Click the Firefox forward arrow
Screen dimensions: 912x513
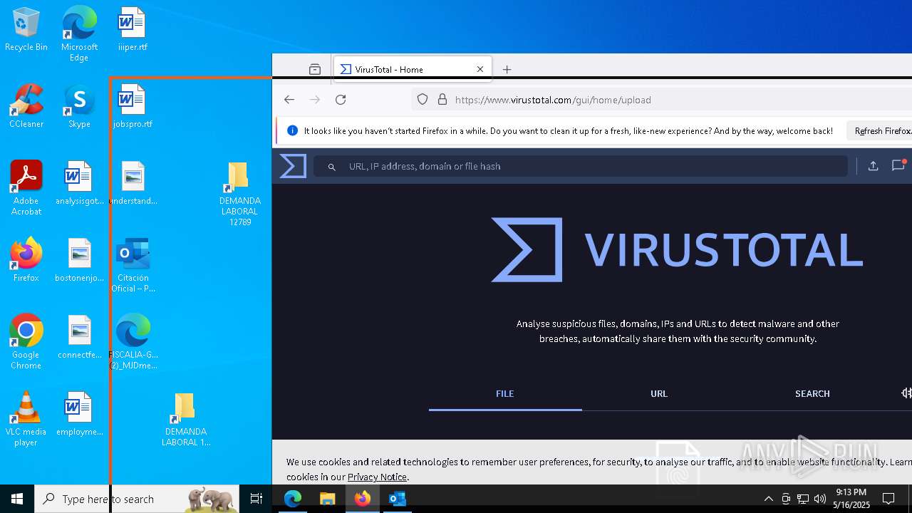(315, 100)
